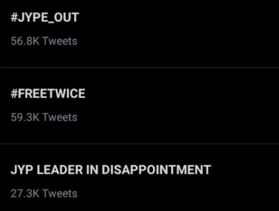Viewport: 279px width, 211px height.
Task: Click the 59.3K Tweets count
Action: pyautogui.click(x=44, y=117)
